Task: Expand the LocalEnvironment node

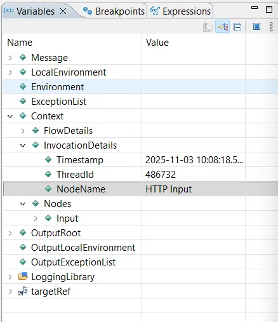Action: click(x=10, y=72)
